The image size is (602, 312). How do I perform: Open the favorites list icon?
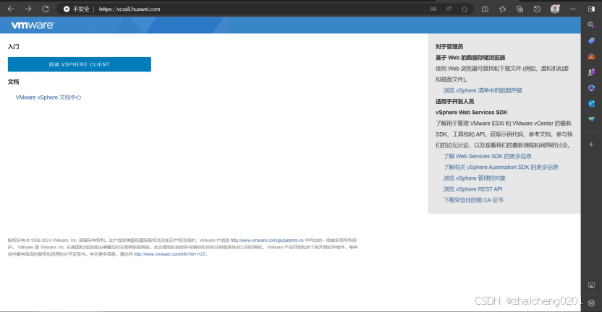click(502, 9)
